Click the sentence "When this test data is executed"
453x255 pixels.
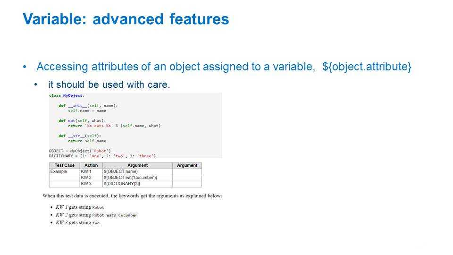(x=132, y=195)
